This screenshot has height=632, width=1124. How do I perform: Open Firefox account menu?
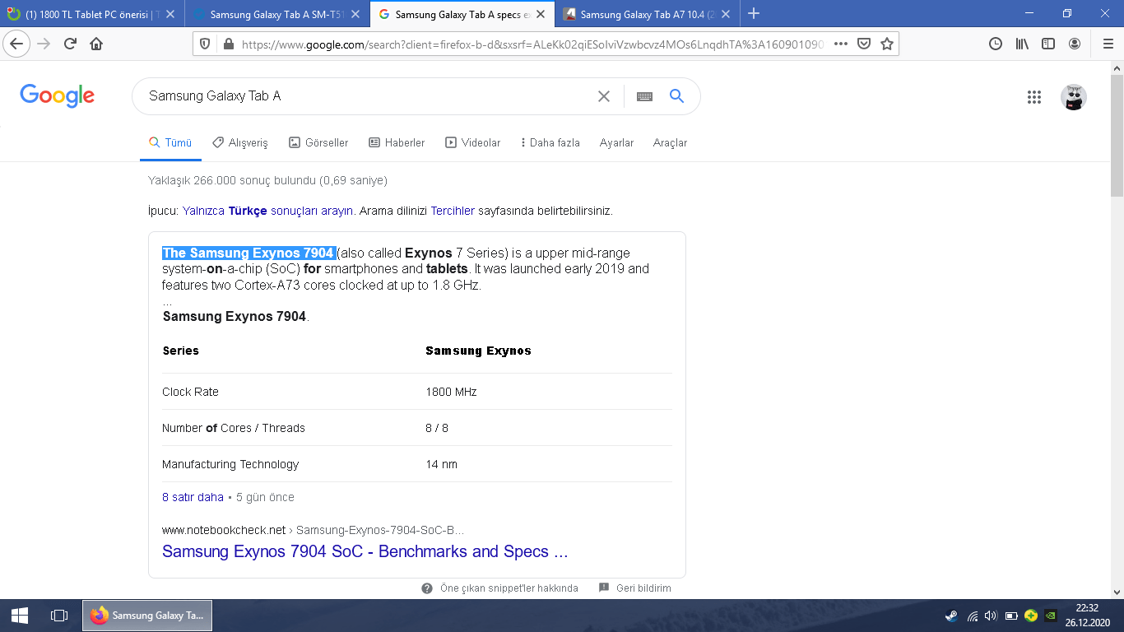coord(1075,44)
